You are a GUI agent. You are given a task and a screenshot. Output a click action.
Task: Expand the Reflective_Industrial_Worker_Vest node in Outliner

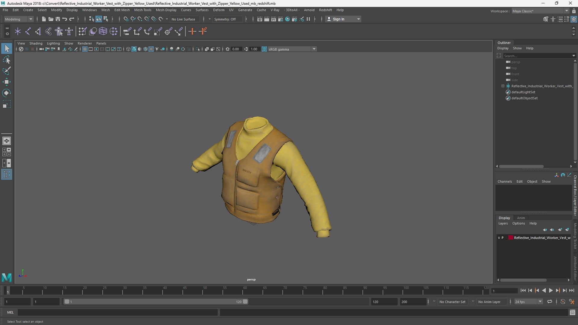pos(503,86)
